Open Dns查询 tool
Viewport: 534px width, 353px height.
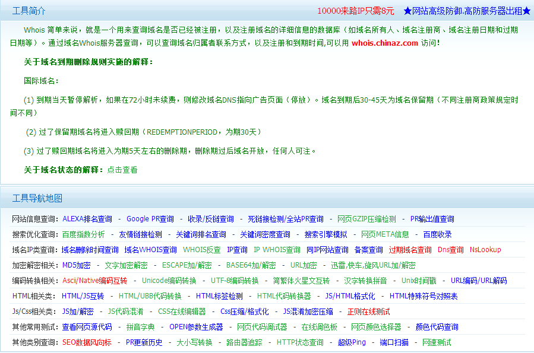click(x=451, y=250)
